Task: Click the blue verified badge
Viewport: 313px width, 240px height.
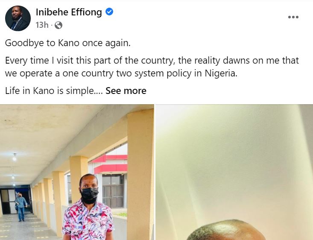Action: [109, 12]
